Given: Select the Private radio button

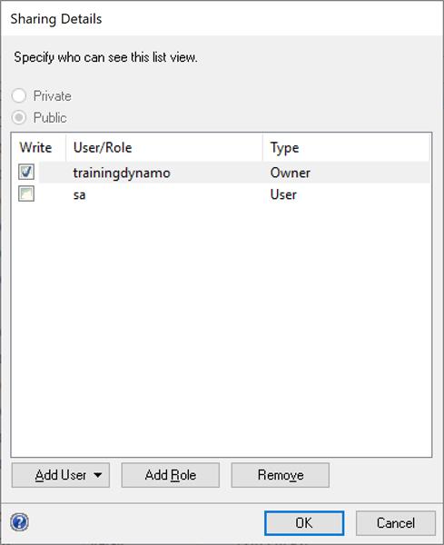Looking at the screenshot, I should pos(19,96).
